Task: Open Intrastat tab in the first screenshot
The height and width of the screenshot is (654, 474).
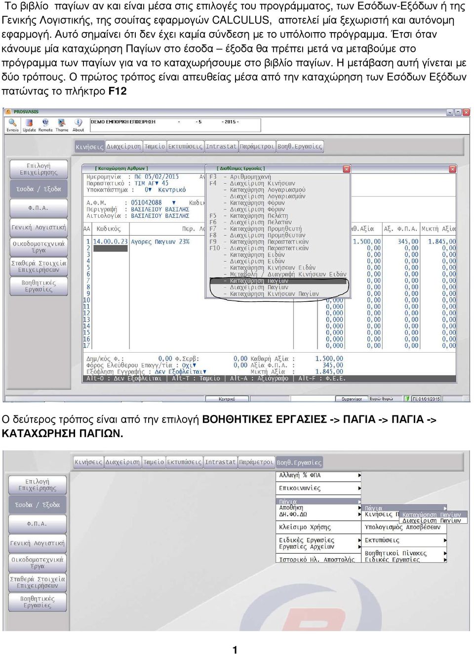Action: pyautogui.click(x=221, y=147)
